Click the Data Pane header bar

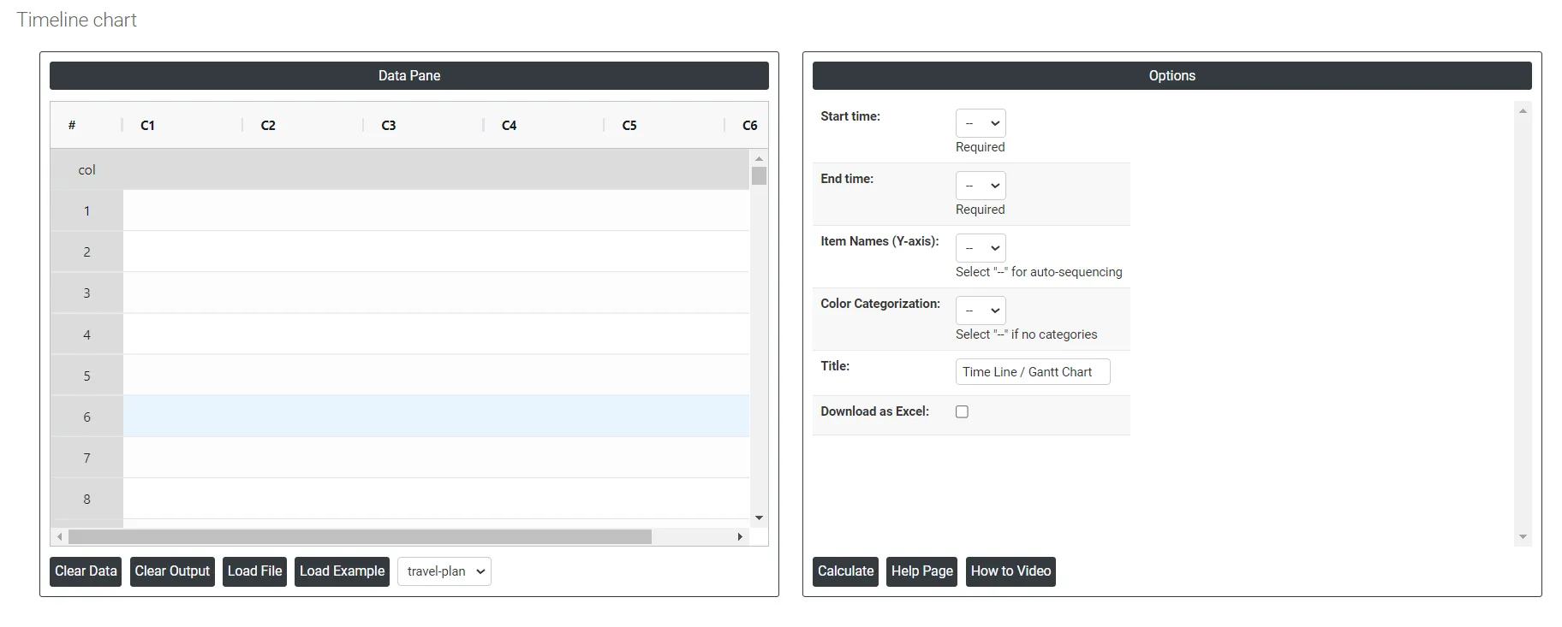tap(409, 75)
